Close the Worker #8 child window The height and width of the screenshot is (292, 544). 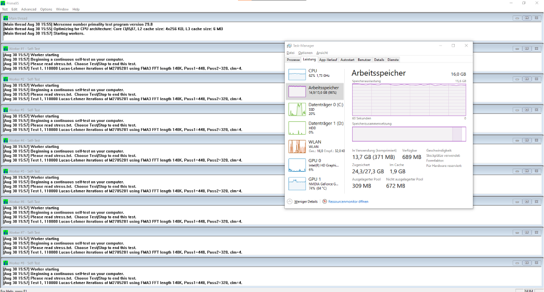(537, 263)
